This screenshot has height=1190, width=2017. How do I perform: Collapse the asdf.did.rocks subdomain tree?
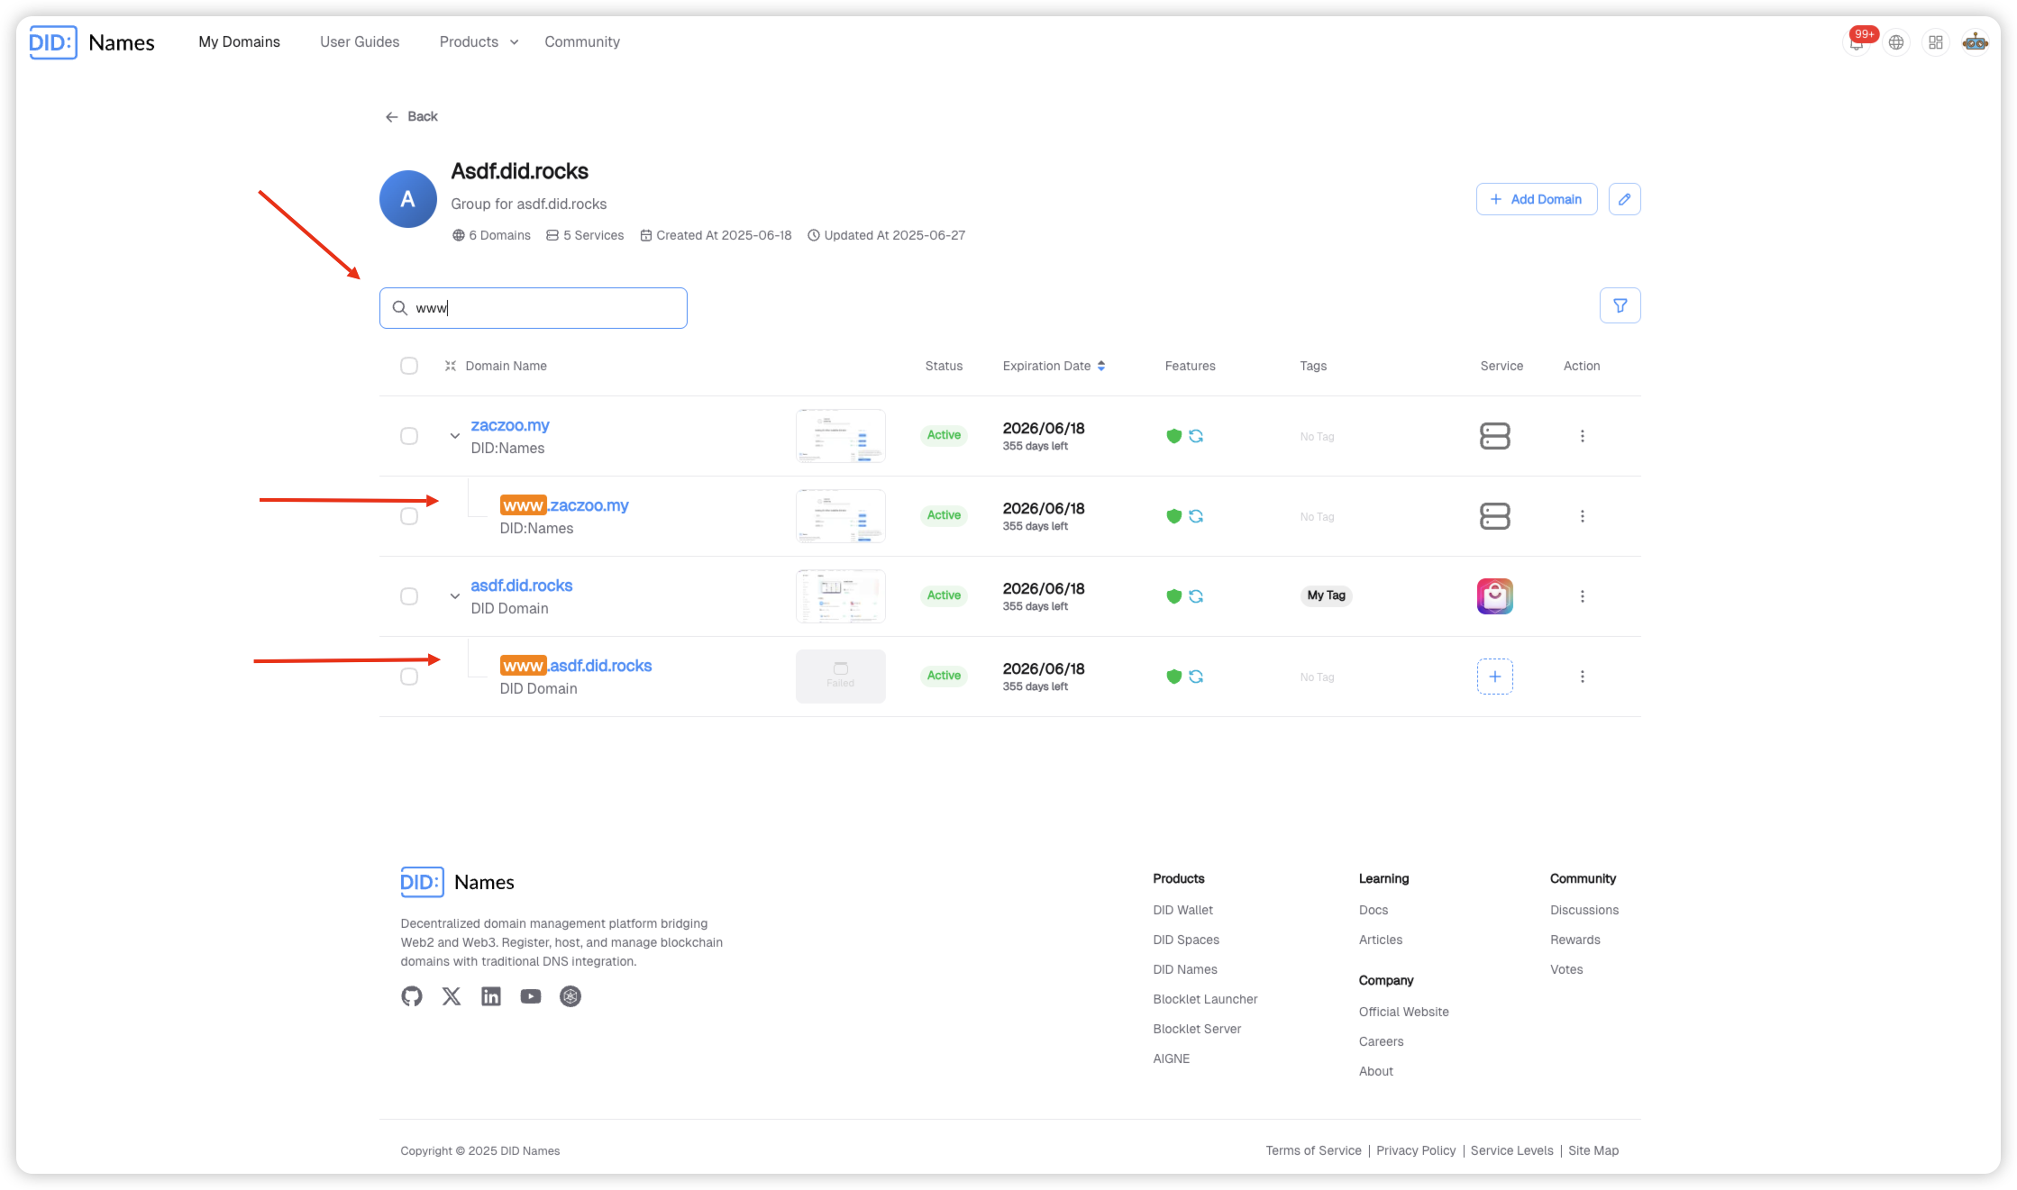[454, 596]
